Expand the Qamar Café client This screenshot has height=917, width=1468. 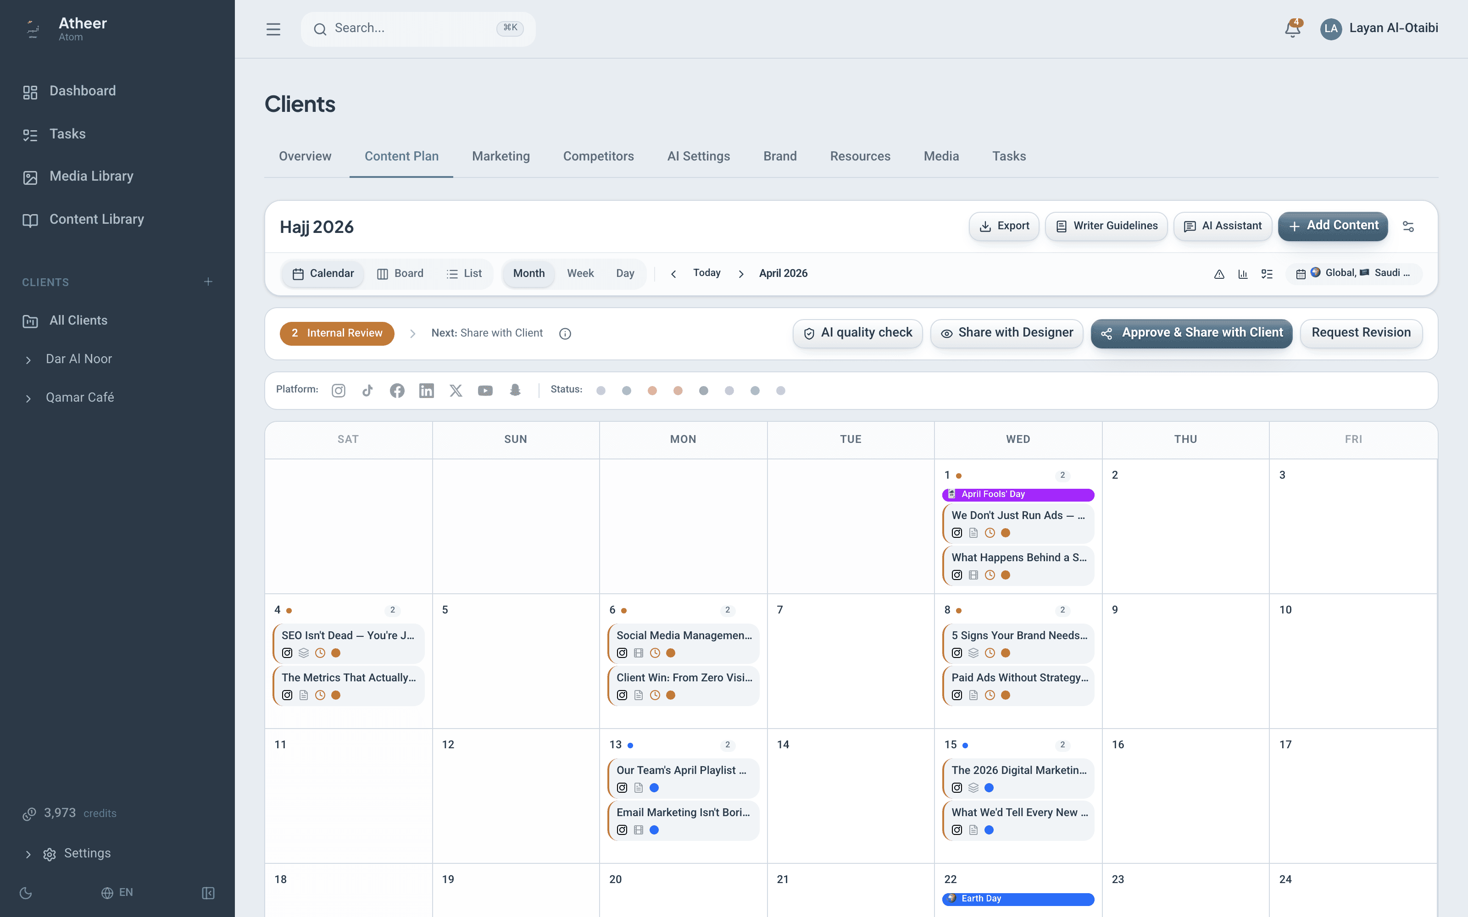28,398
